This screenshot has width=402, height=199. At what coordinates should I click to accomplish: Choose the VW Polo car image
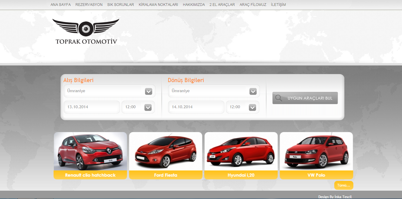(x=316, y=152)
